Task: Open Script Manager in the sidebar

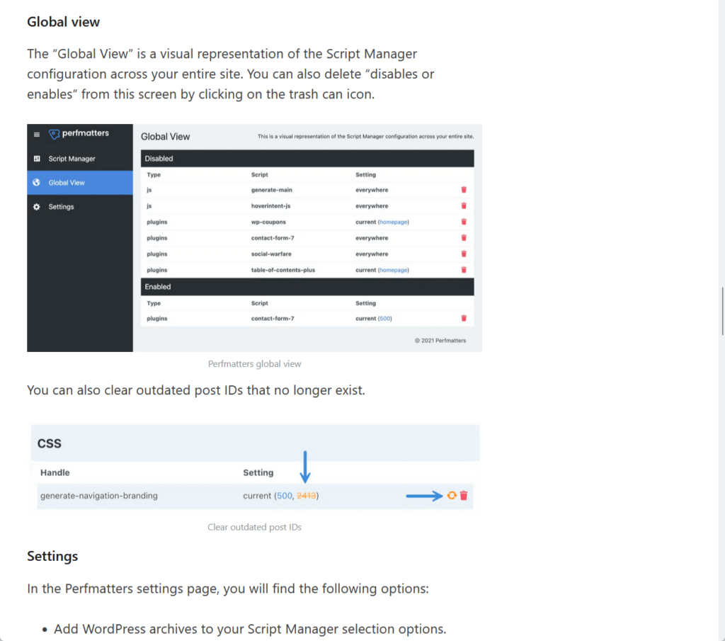Action: (x=72, y=159)
